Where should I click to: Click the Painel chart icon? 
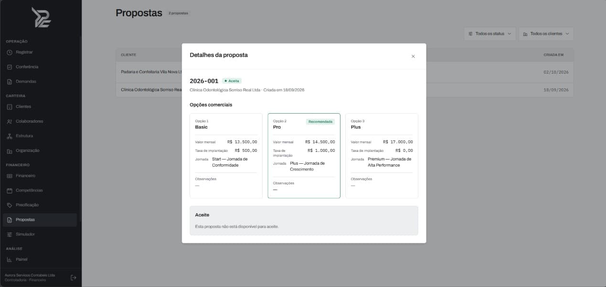tap(10, 259)
